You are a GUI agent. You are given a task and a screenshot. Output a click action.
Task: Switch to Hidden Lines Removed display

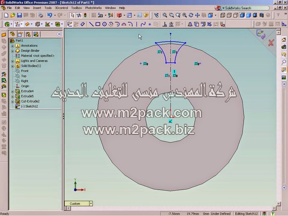pyautogui.click(x=236, y=15)
